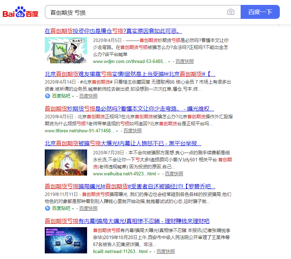Open globe network thumbnail of licai8 result
The image size is (291, 259).
[x=66, y=240]
